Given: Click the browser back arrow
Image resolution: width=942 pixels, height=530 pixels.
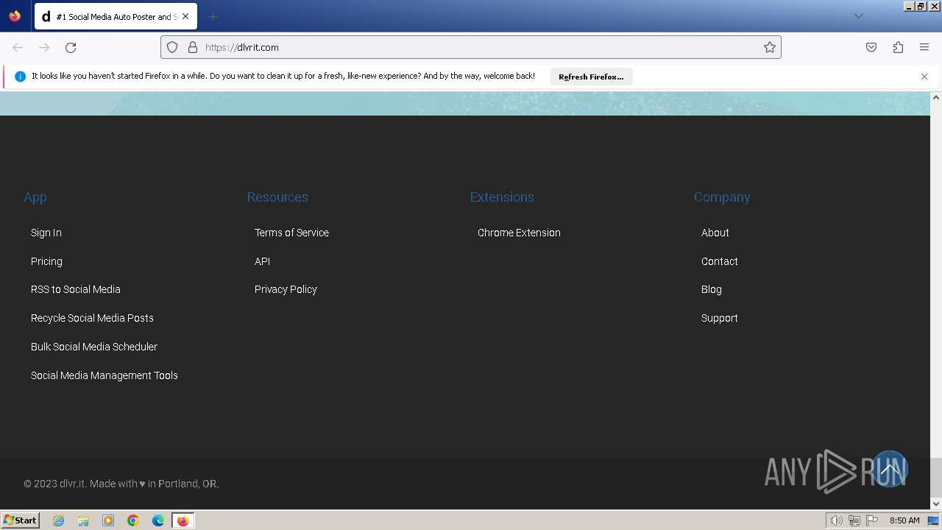Looking at the screenshot, I should [x=18, y=47].
